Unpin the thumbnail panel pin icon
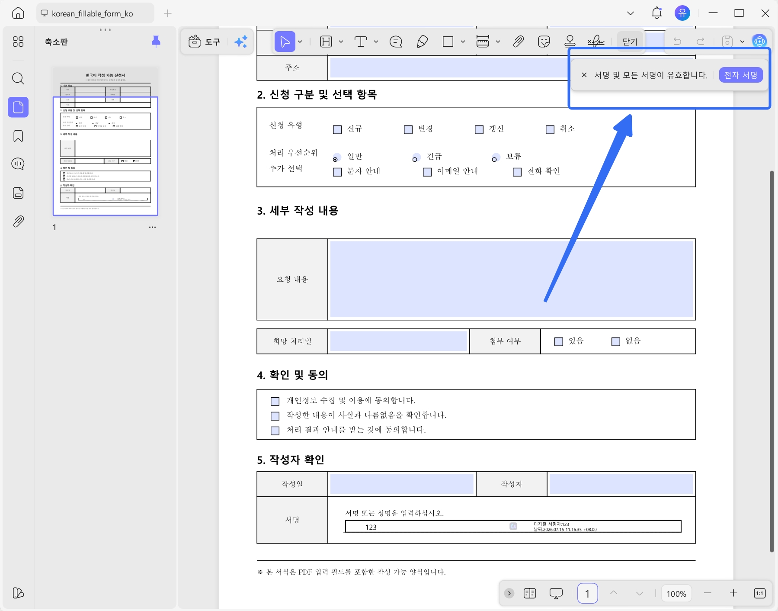This screenshot has height=611, width=778. [156, 42]
